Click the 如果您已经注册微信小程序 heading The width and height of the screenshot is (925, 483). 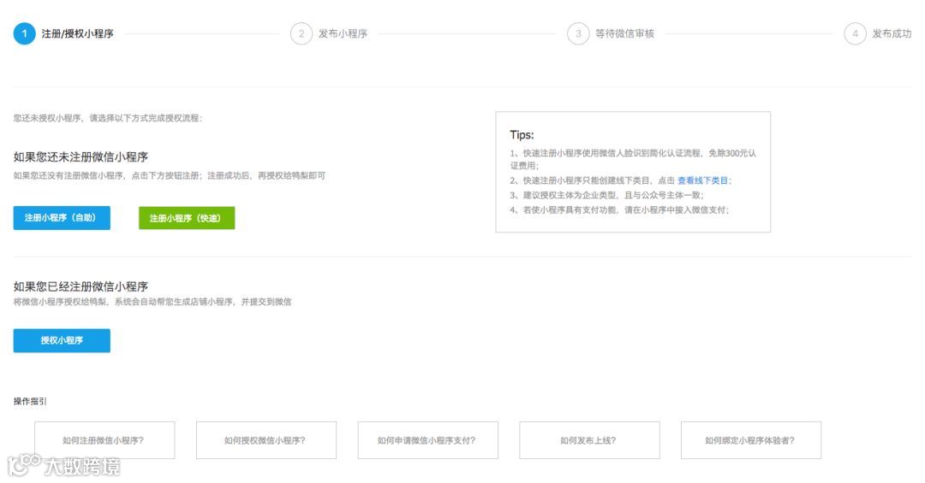coord(81,286)
